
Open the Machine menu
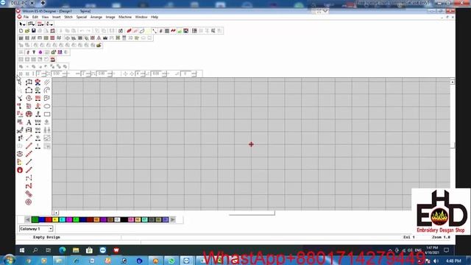coord(125,17)
